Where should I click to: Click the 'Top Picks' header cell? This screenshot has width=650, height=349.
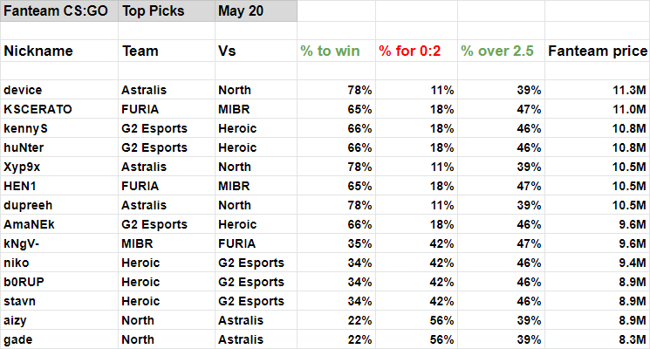click(x=167, y=10)
